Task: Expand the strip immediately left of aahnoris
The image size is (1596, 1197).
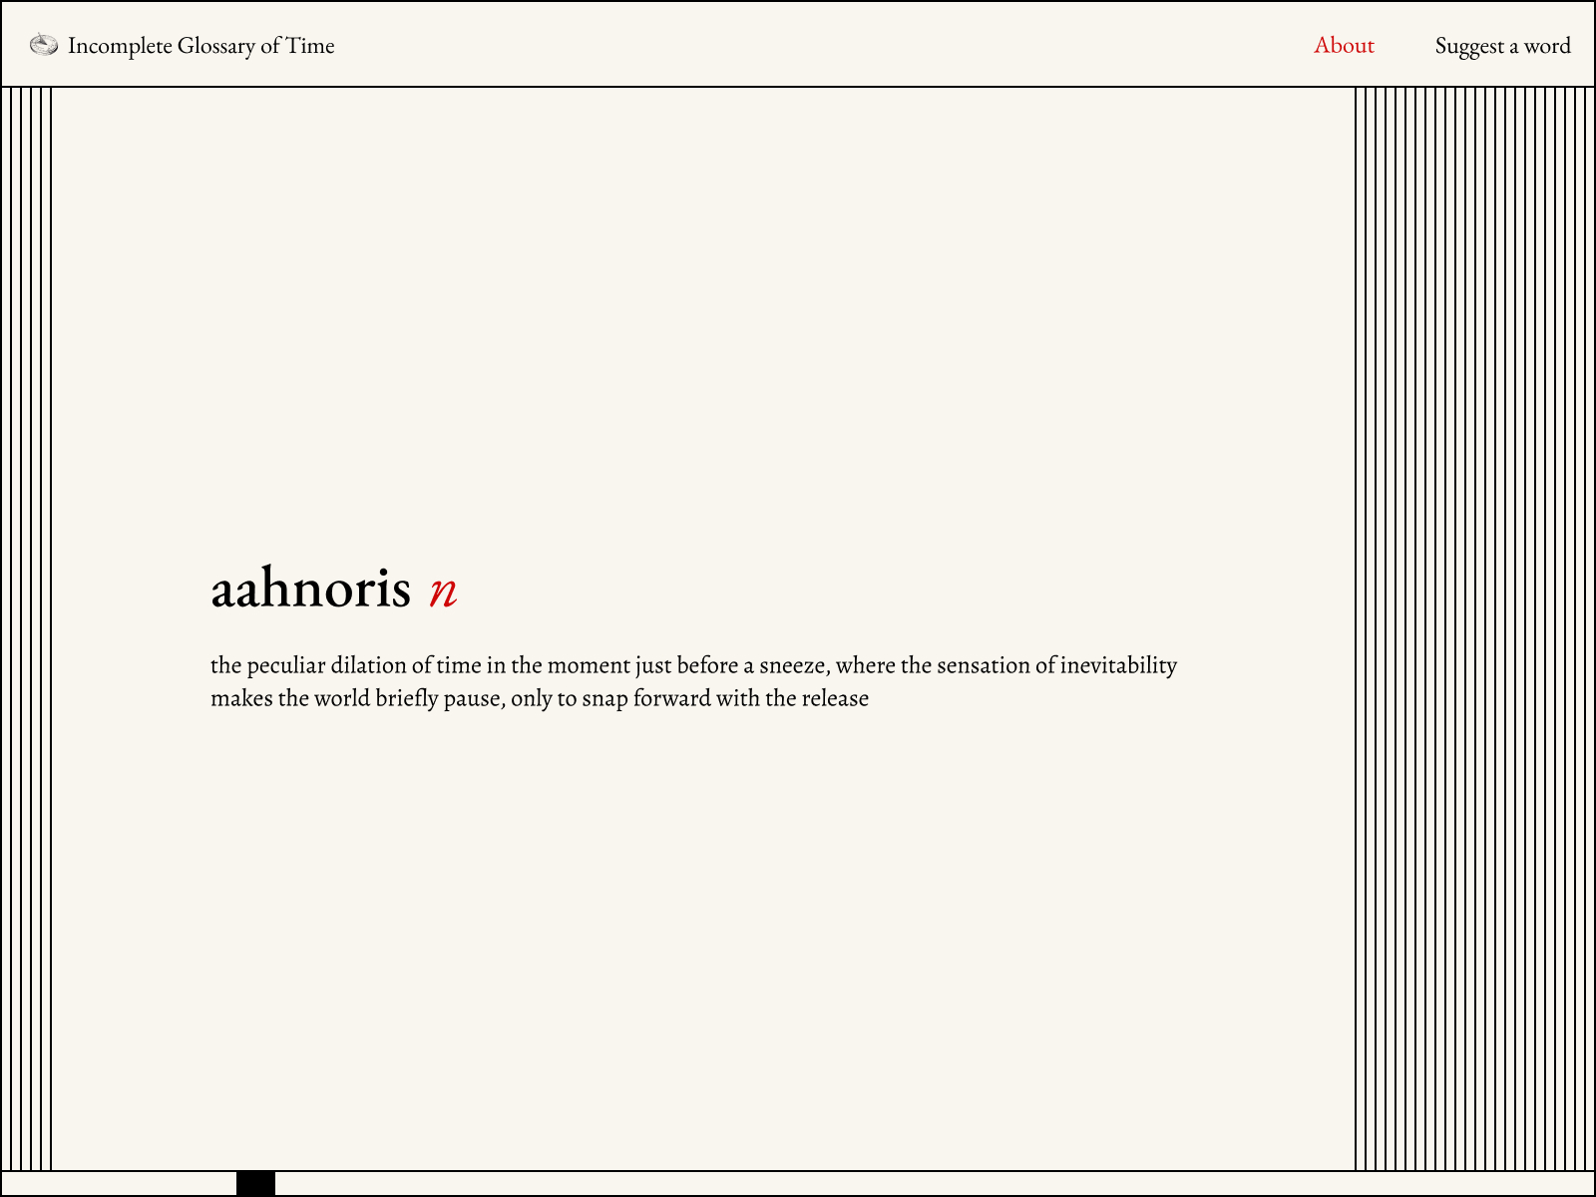Action: click(x=46, y=628)
